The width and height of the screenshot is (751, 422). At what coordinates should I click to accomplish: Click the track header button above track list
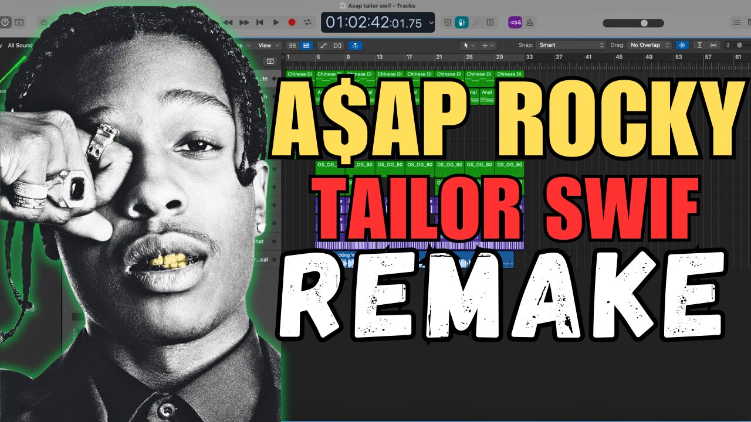(x=270, y=61)
